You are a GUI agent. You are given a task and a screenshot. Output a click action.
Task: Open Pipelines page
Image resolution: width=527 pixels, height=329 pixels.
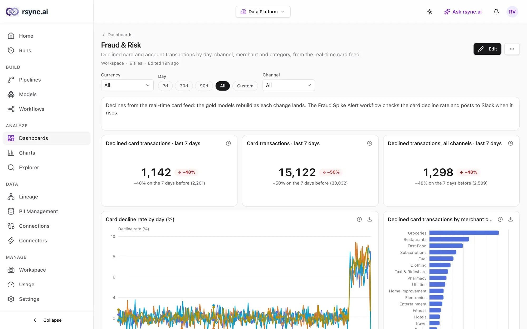(47, 80)
